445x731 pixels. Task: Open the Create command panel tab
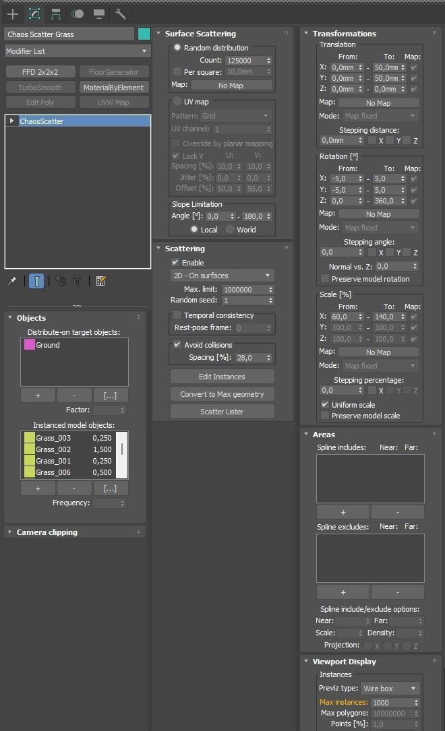point(13,14)
